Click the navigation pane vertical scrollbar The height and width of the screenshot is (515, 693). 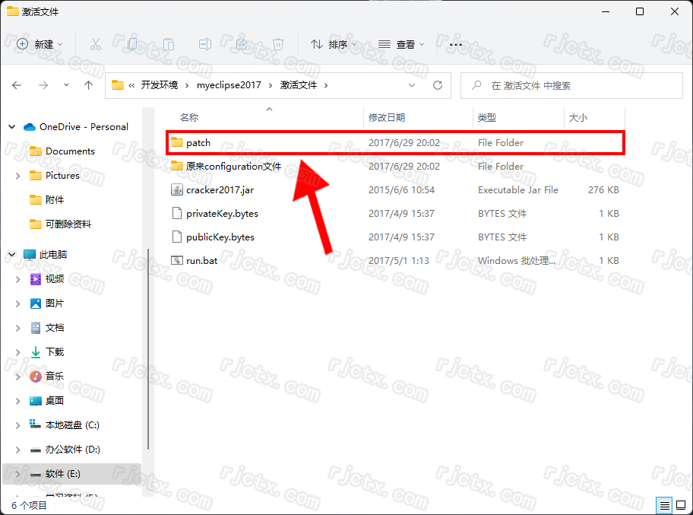(x=148, y=350)
